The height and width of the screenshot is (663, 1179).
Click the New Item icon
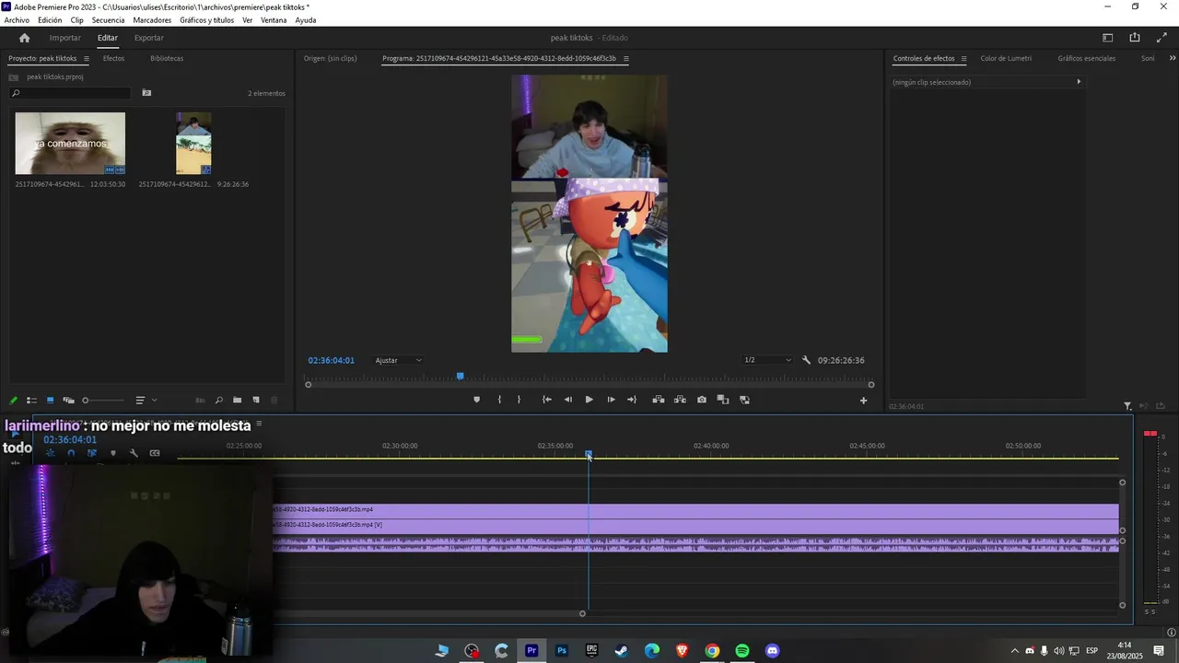coord(256,401)
